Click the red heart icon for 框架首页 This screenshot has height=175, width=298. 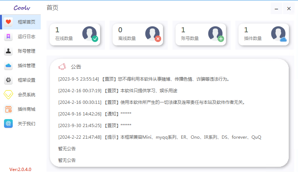(x=8, y=22)
